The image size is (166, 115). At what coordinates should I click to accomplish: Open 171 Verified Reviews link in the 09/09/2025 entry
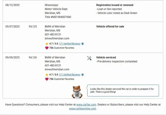point(70,75)
